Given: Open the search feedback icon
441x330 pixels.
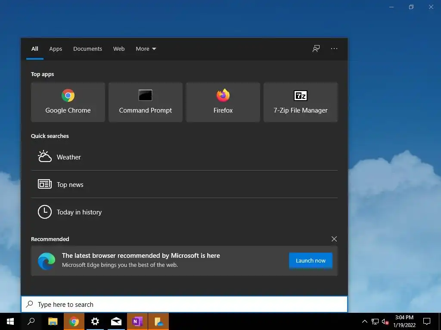Looking at the screenshot, I should pos(316,49).
